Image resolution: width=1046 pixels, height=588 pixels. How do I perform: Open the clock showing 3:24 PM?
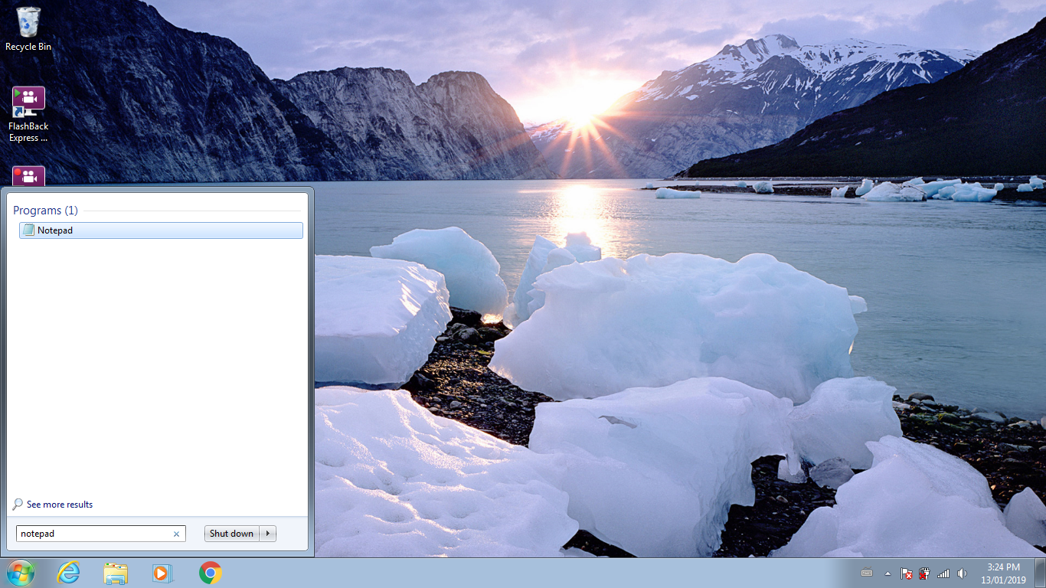click(1003, 573)
